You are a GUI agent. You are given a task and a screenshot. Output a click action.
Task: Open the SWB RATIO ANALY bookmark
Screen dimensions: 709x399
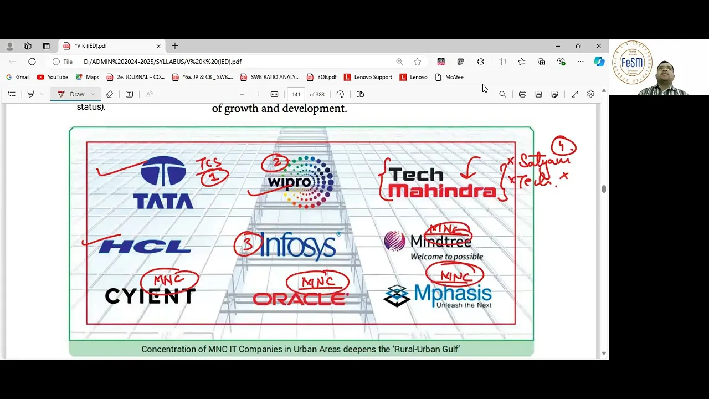270,77
